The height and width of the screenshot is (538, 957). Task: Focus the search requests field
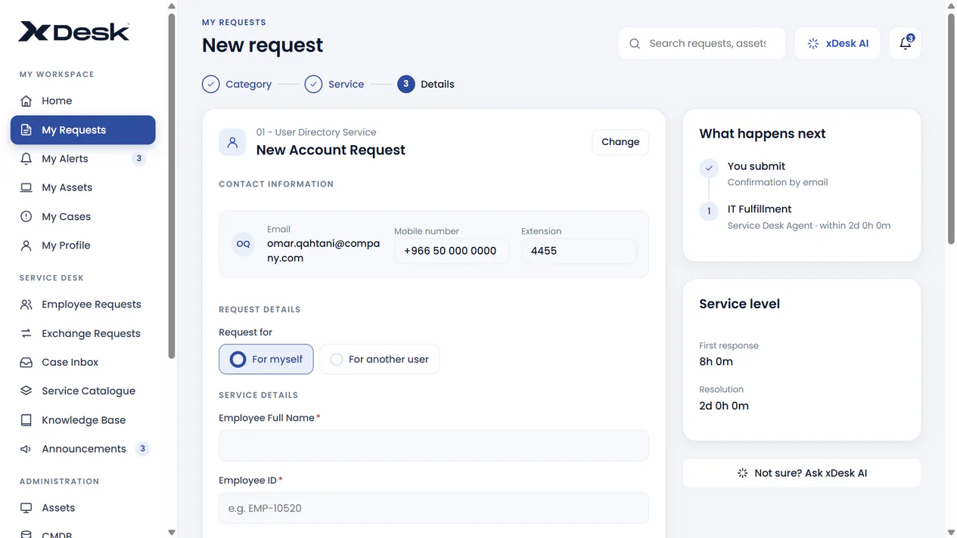point(702,44)
